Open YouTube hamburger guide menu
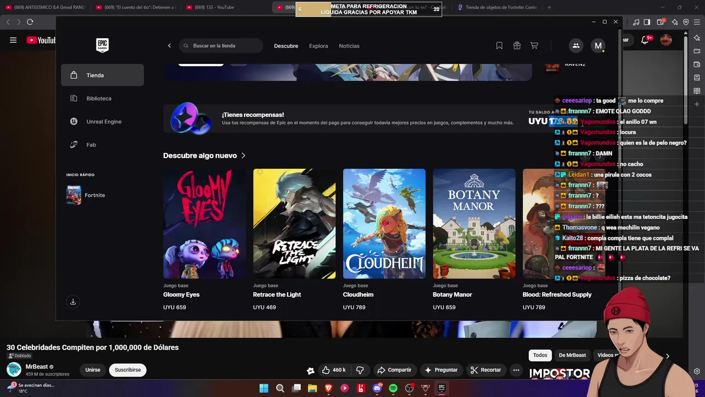Screen dimensions: 705x397 (x=13, y=40)
